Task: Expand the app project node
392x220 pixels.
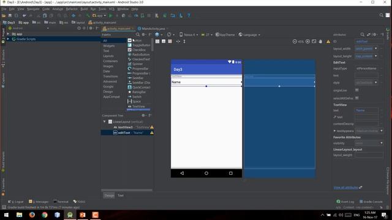Action: pyautogui.click(x=8, y=34)
